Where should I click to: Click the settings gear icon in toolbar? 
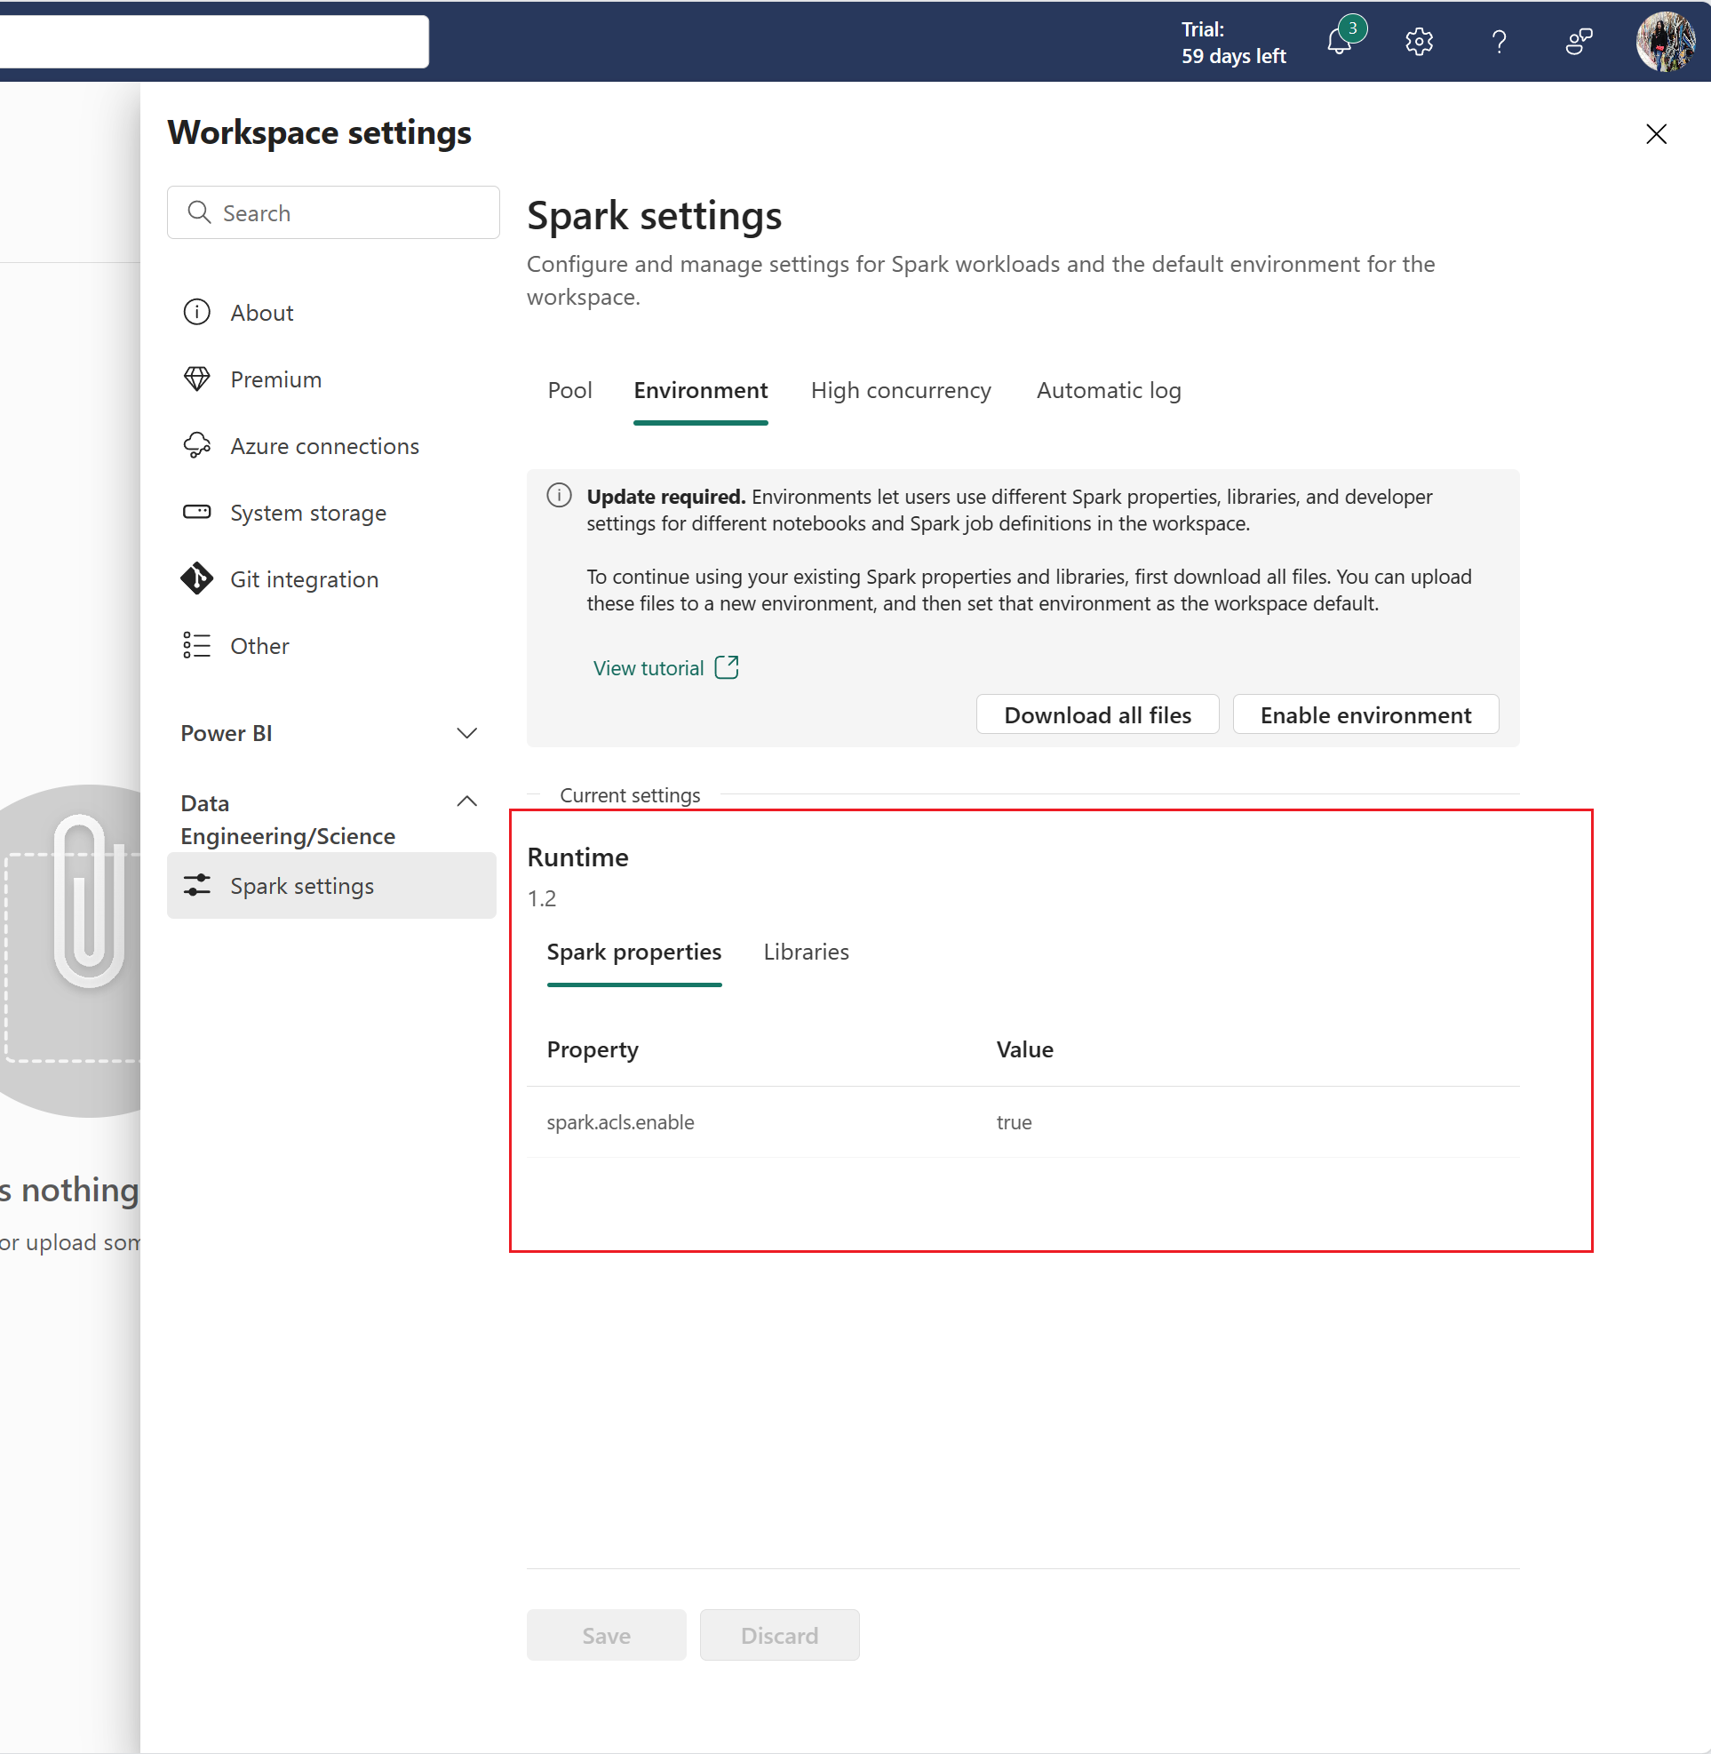click(1420, 39)
